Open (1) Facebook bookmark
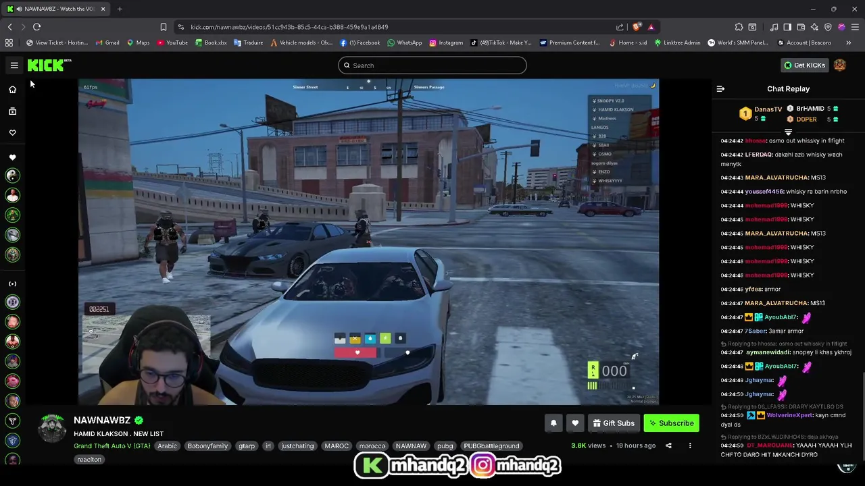 360,43
